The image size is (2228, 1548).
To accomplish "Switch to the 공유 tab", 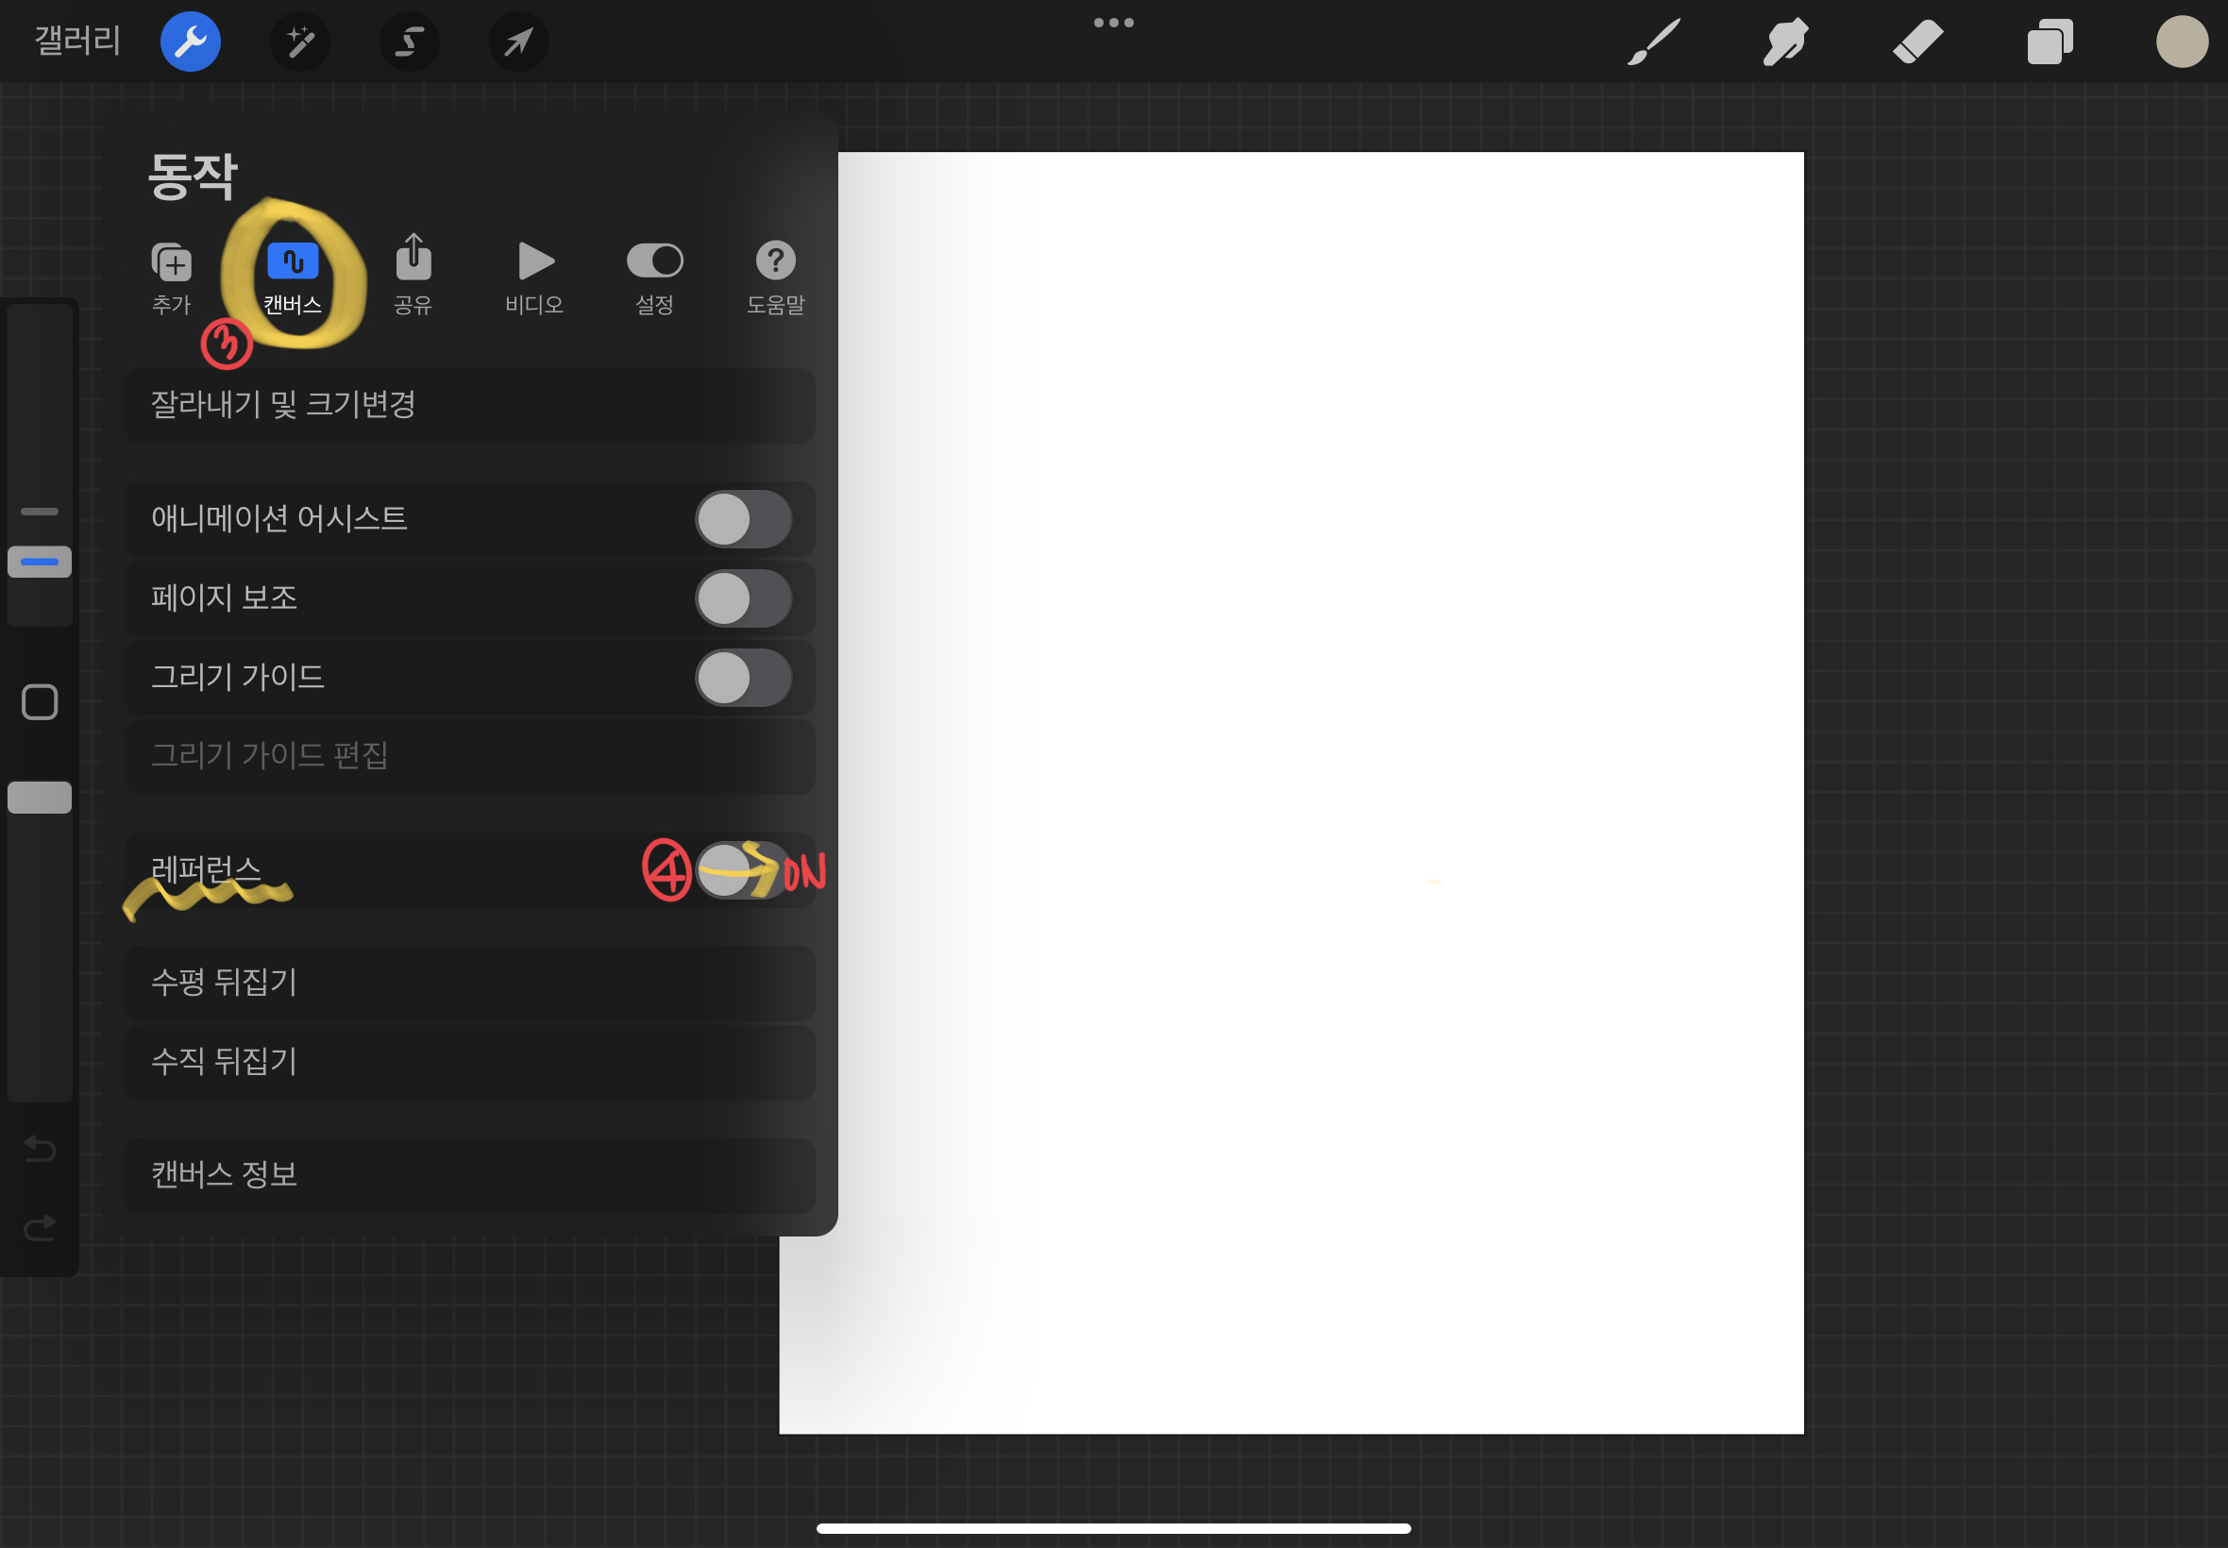I will click(414, 276).
